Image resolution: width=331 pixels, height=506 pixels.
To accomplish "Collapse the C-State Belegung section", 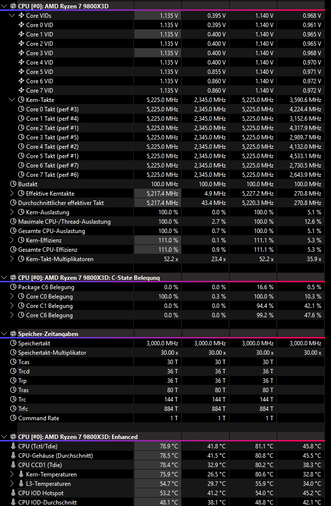I will (4, 277).
